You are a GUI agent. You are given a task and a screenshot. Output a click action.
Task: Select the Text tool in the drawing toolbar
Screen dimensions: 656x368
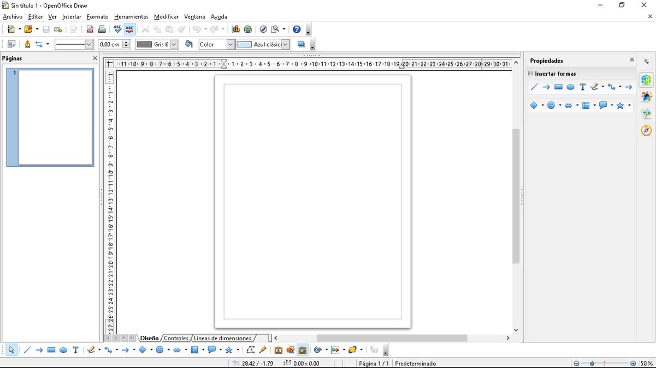pyautogui.click(x=75, y=350)
